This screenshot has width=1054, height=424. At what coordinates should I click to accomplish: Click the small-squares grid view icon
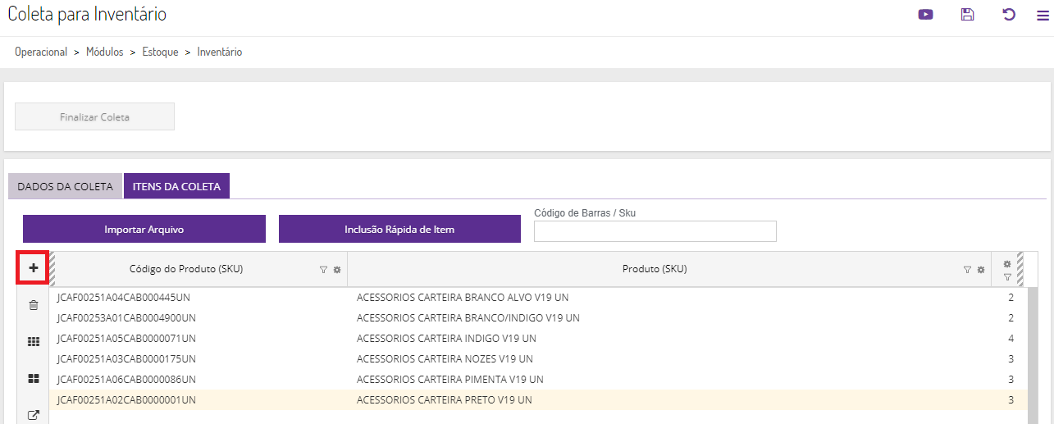(x=34, y=342)
